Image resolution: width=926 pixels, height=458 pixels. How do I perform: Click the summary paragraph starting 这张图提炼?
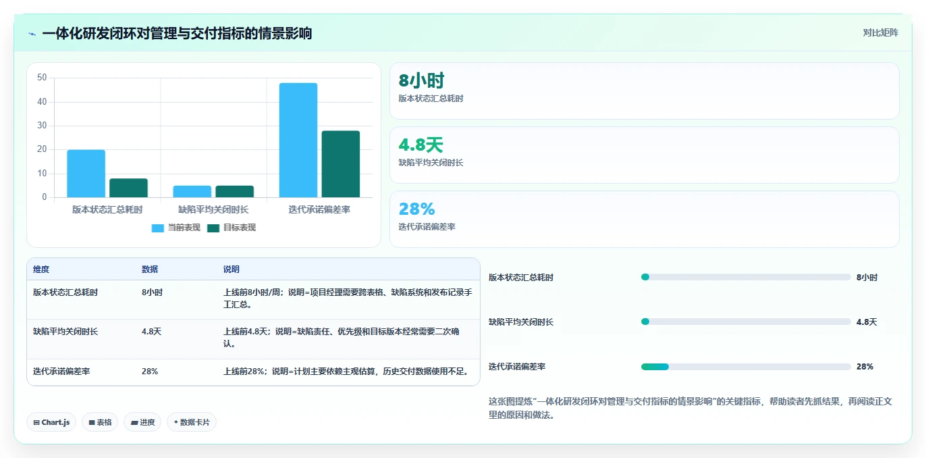click(690, 408)
